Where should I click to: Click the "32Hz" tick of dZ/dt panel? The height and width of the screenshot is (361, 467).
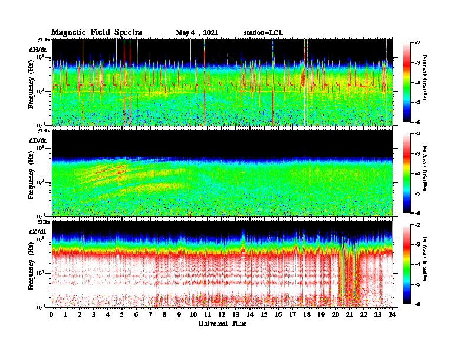(44, 222)
